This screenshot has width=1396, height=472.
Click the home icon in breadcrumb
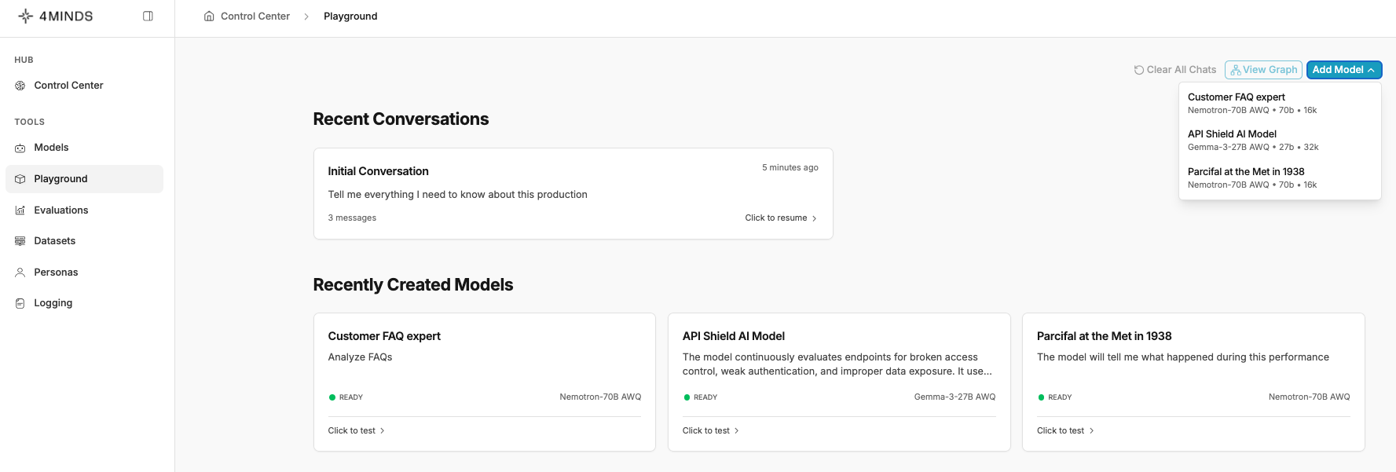209,16
